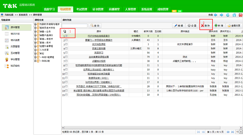Open 共享管理 via its sidebar icon

[7, 47]
